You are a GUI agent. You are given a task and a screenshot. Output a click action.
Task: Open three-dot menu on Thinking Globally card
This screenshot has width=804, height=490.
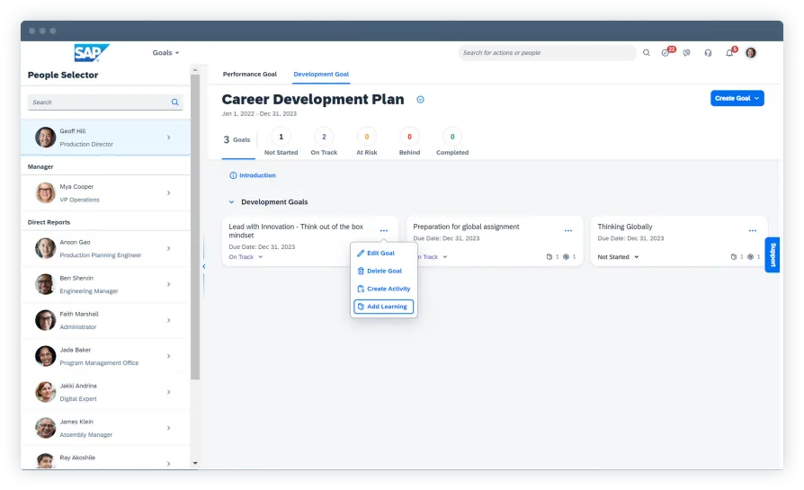tap(753, 231)
